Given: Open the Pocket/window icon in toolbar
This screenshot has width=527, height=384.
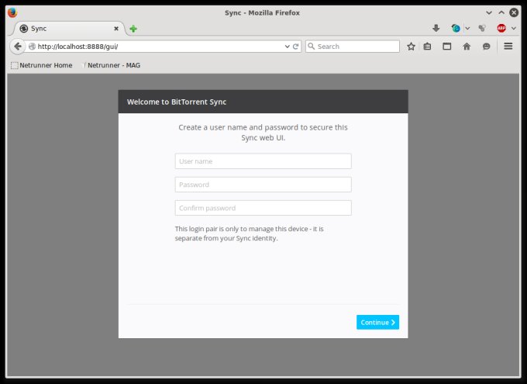Looking at the screenshot, I should (446, 47).
